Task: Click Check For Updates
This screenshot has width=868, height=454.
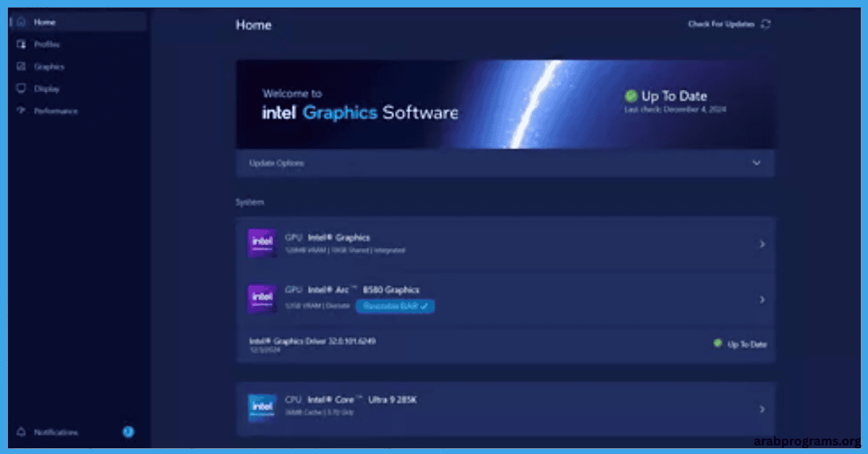Action: [720, 24]
